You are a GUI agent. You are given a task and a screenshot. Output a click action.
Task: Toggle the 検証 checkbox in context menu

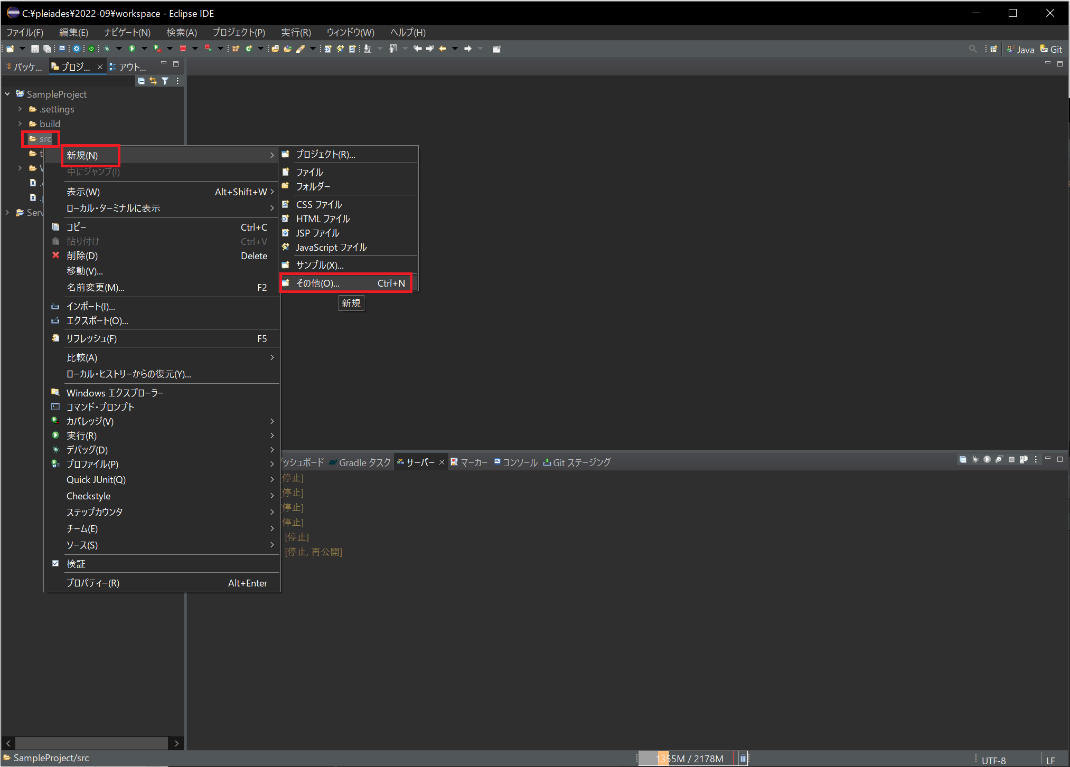pyautogui.click(x=56, y=563)
